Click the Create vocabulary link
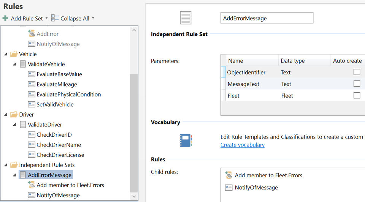This screenshot has height=202, width=365. pos(243,145)
